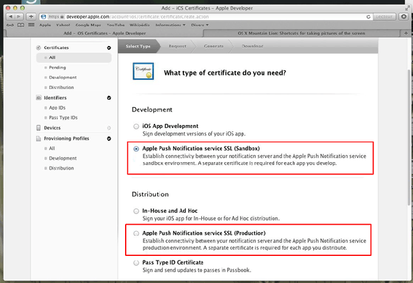Select Development under Certificates
This screenshot has width=413, height=283.
(63, 77)
